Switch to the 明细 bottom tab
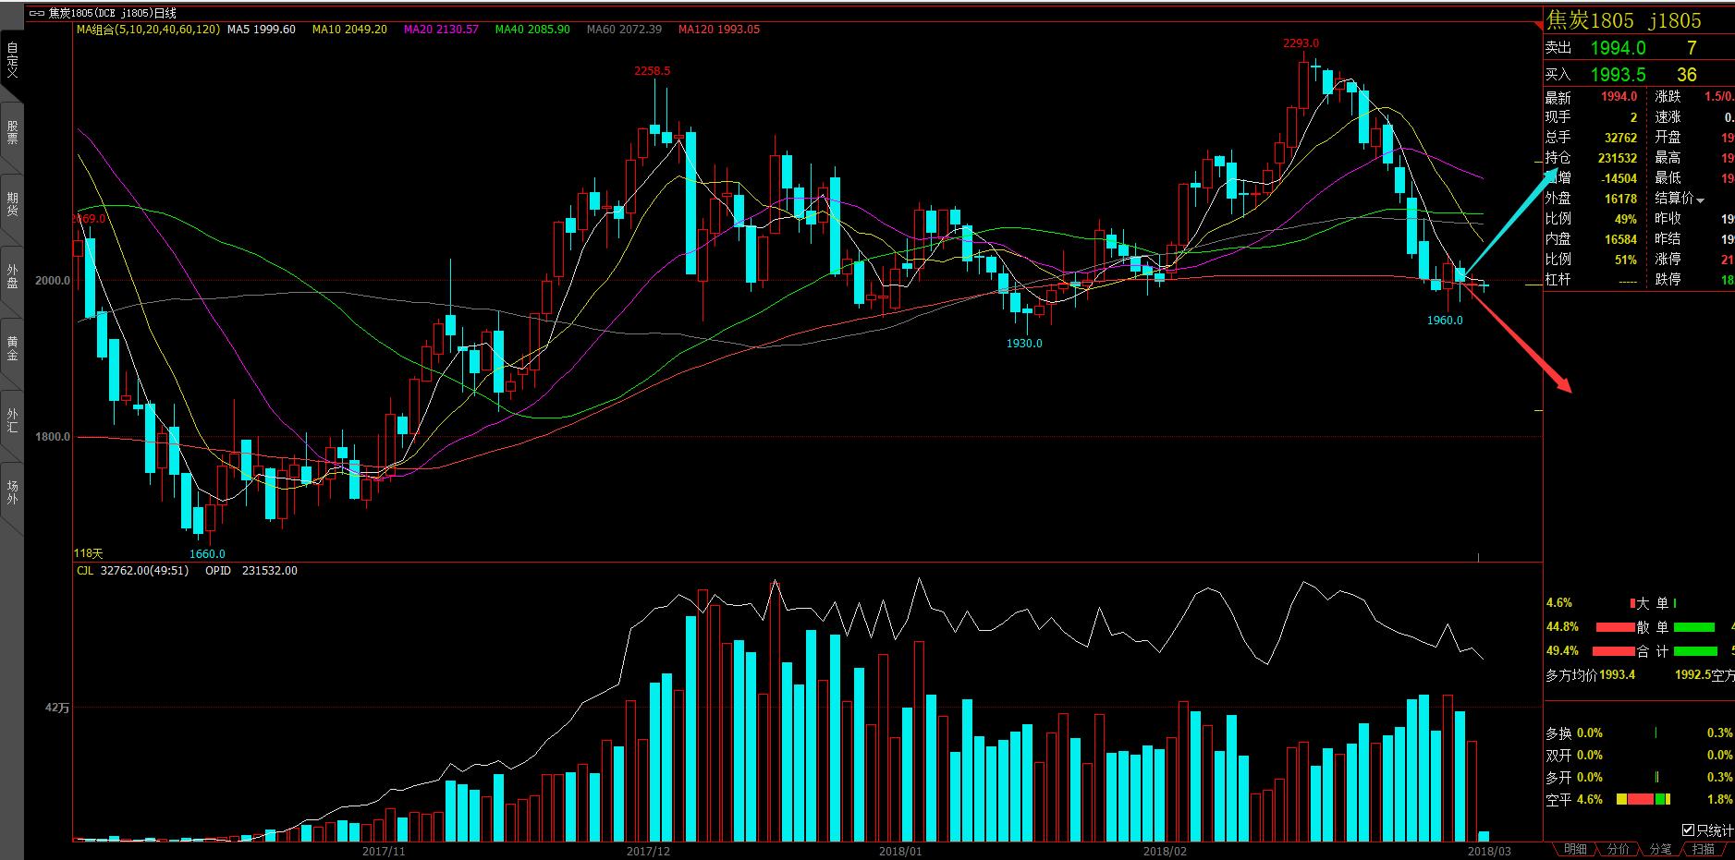Viewport: 1735px width, 860px height. (1575, 850)
